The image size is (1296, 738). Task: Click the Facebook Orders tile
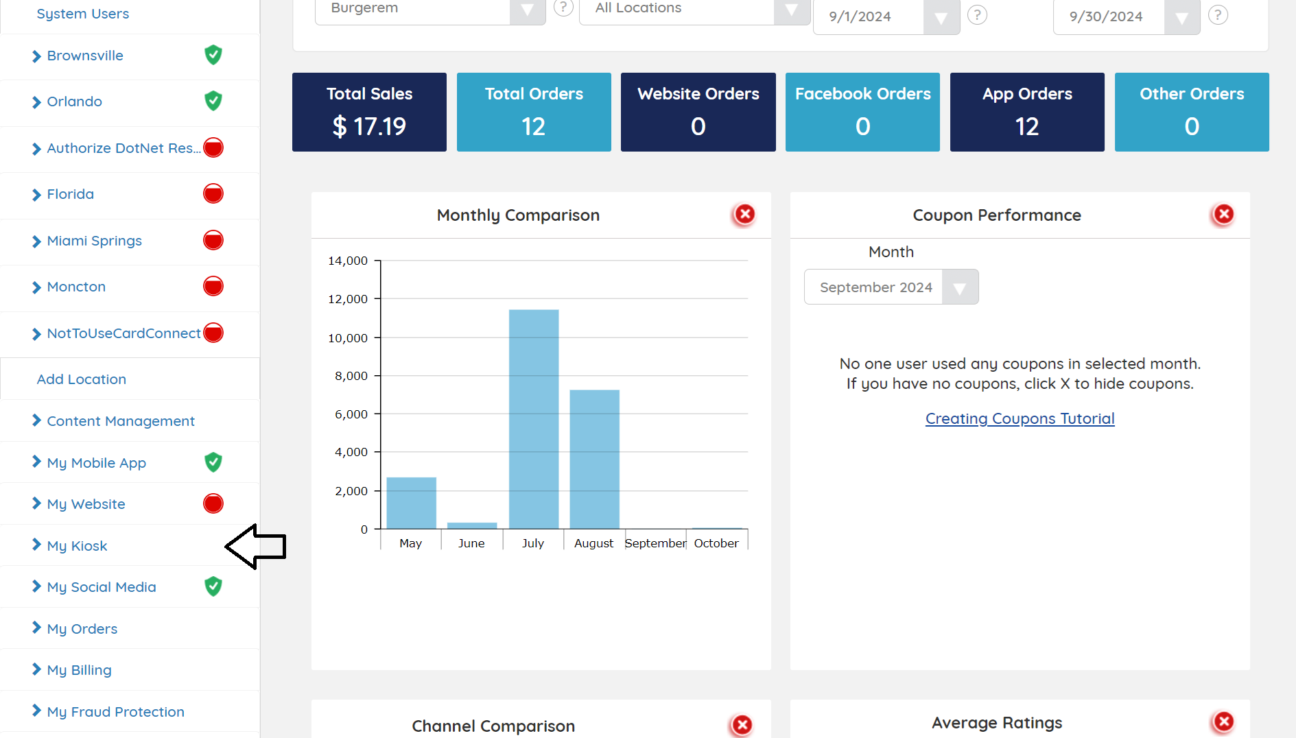click(862, 112)
